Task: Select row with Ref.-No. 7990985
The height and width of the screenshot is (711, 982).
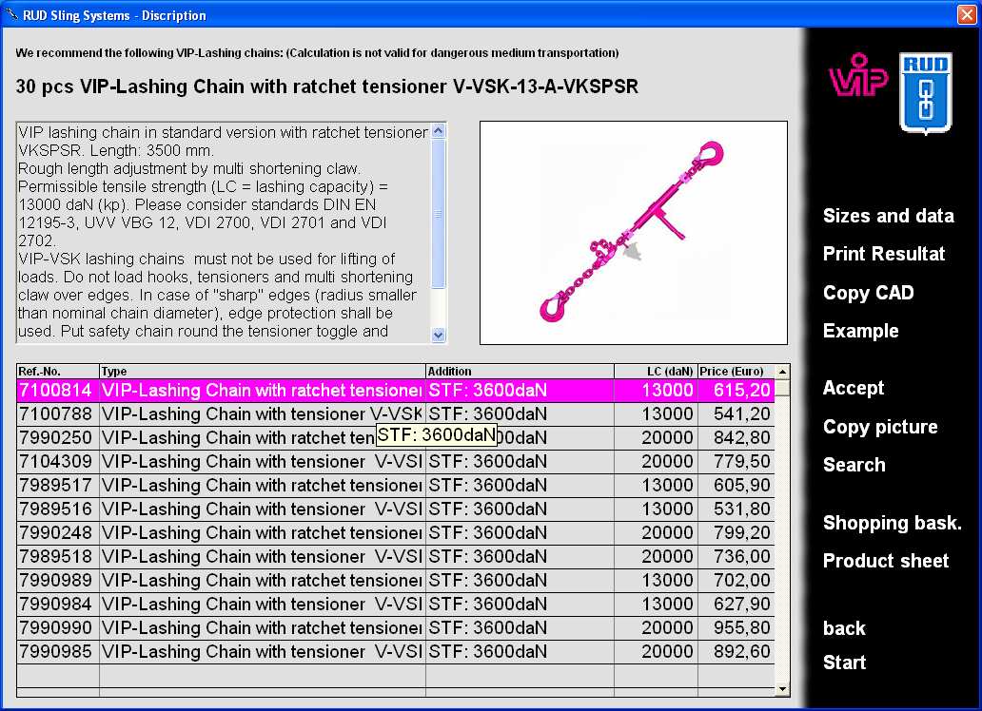Action: [396, 652]
